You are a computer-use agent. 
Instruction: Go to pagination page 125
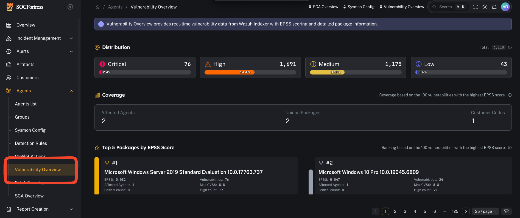[455, 211]
